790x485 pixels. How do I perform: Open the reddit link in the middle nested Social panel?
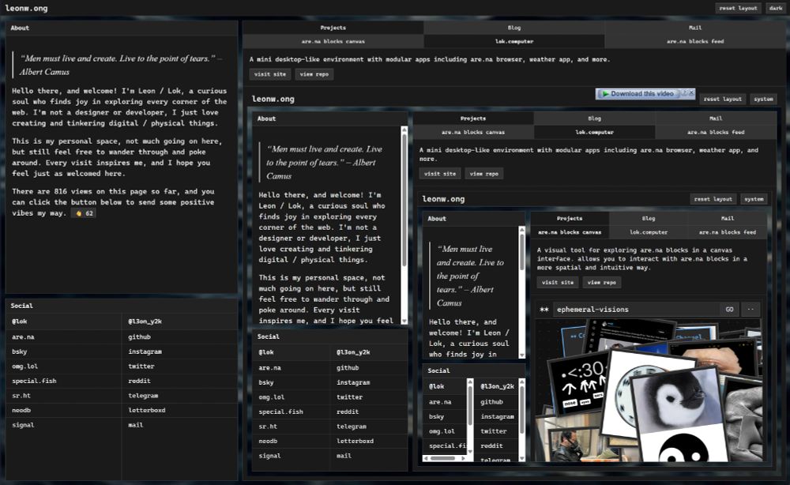pos(348,412)
